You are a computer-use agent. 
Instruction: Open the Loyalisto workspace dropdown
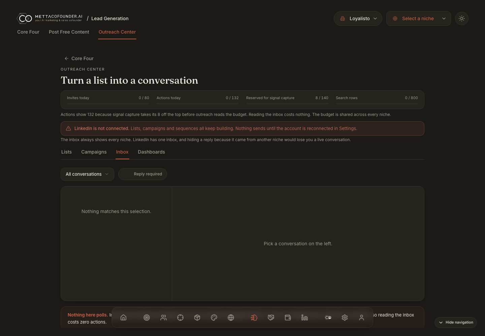click(358, 18)
